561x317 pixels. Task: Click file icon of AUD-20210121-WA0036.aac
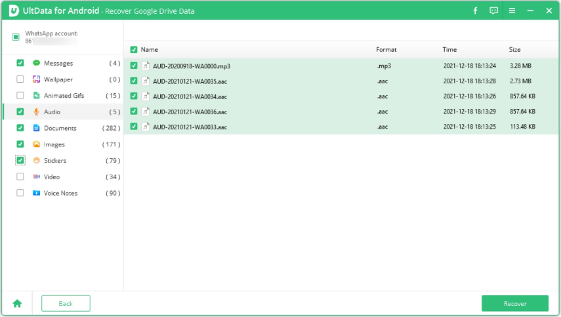click(145, 112)
